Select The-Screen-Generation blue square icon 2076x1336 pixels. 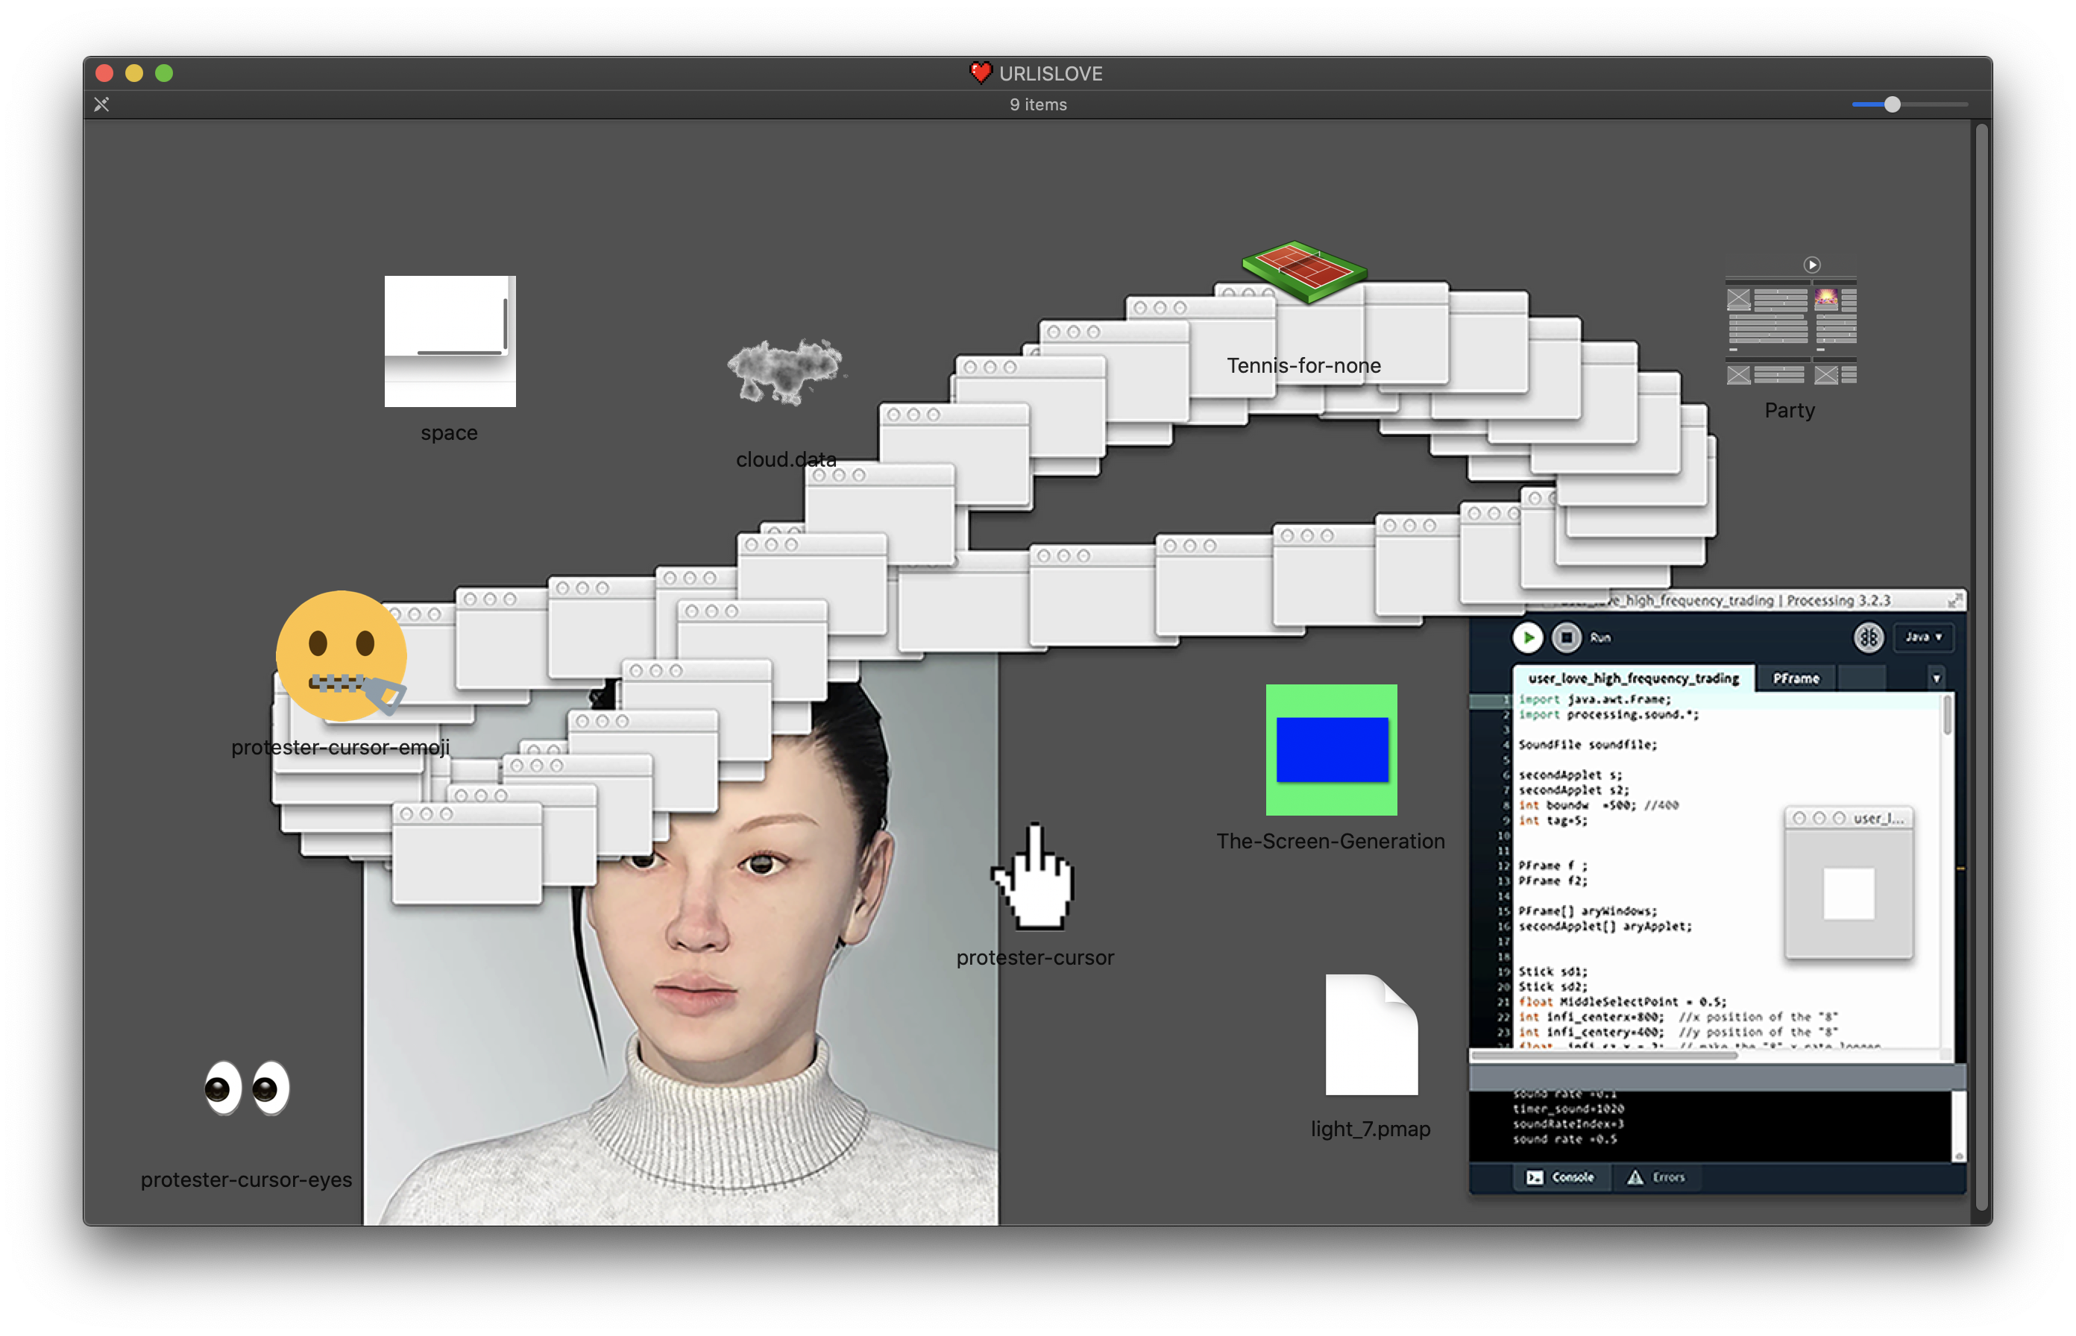pos(1331,749)
